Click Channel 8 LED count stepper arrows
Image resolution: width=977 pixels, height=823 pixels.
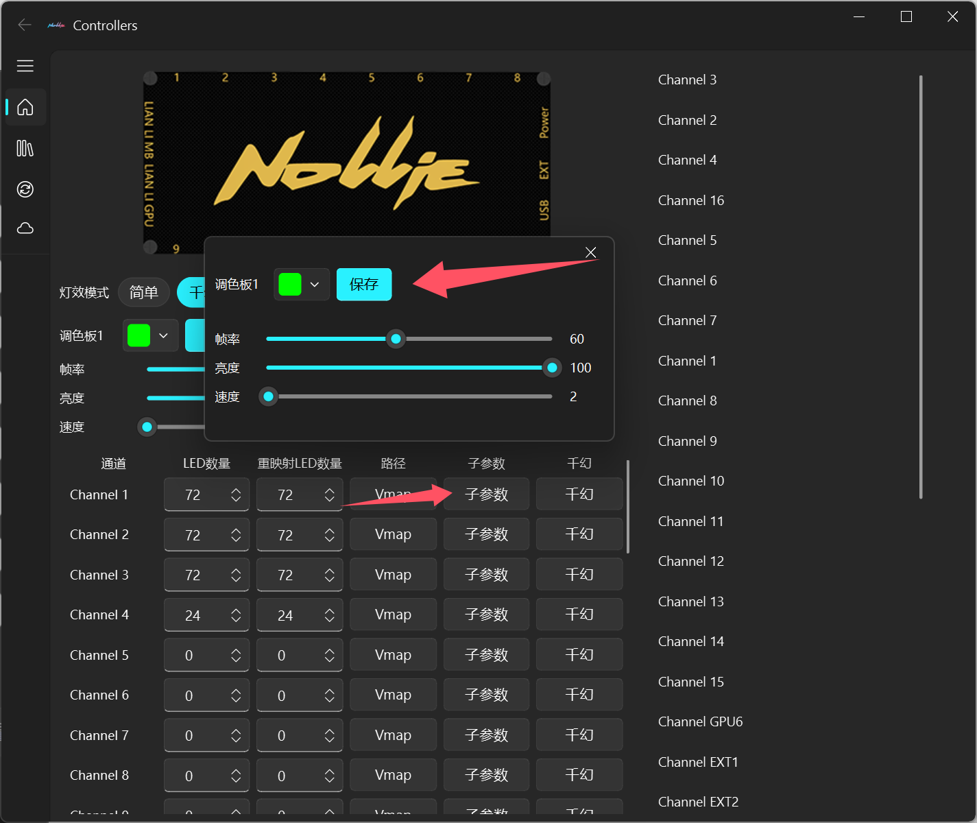(236, 776)
